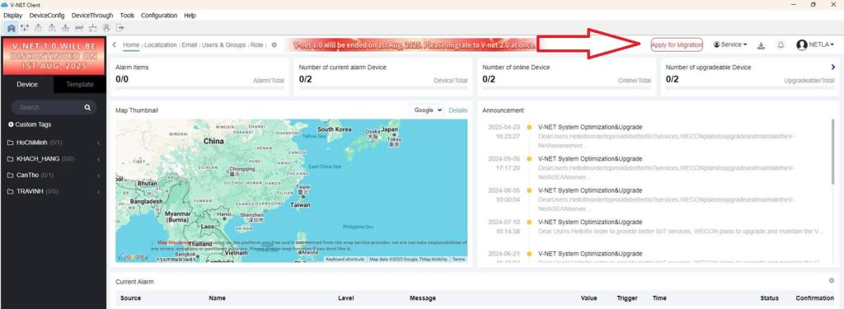Viewport: 844px width, 309px height.
Task: Select the Device sidebar tab
Action: point(27,85)
